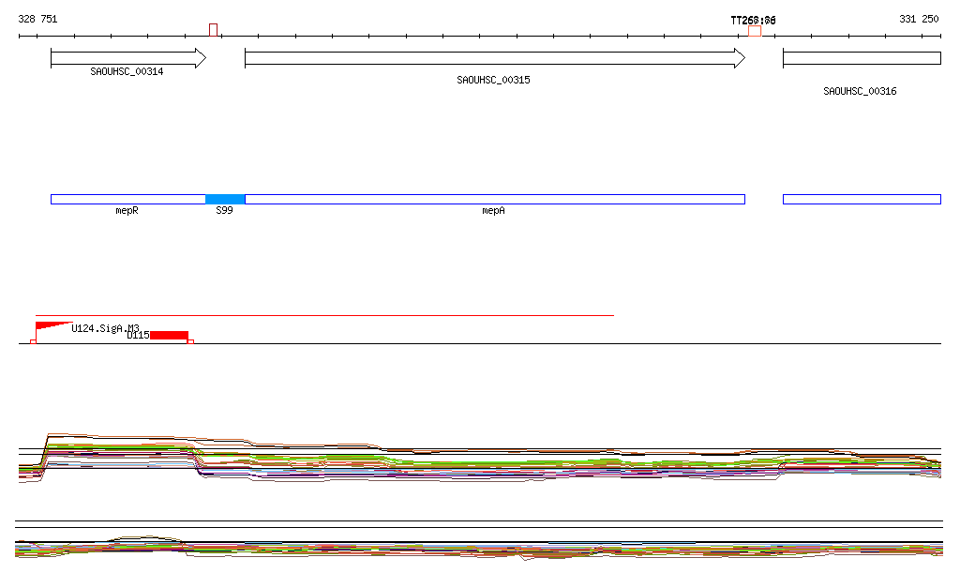Click the S99 text label

point(224,211)
